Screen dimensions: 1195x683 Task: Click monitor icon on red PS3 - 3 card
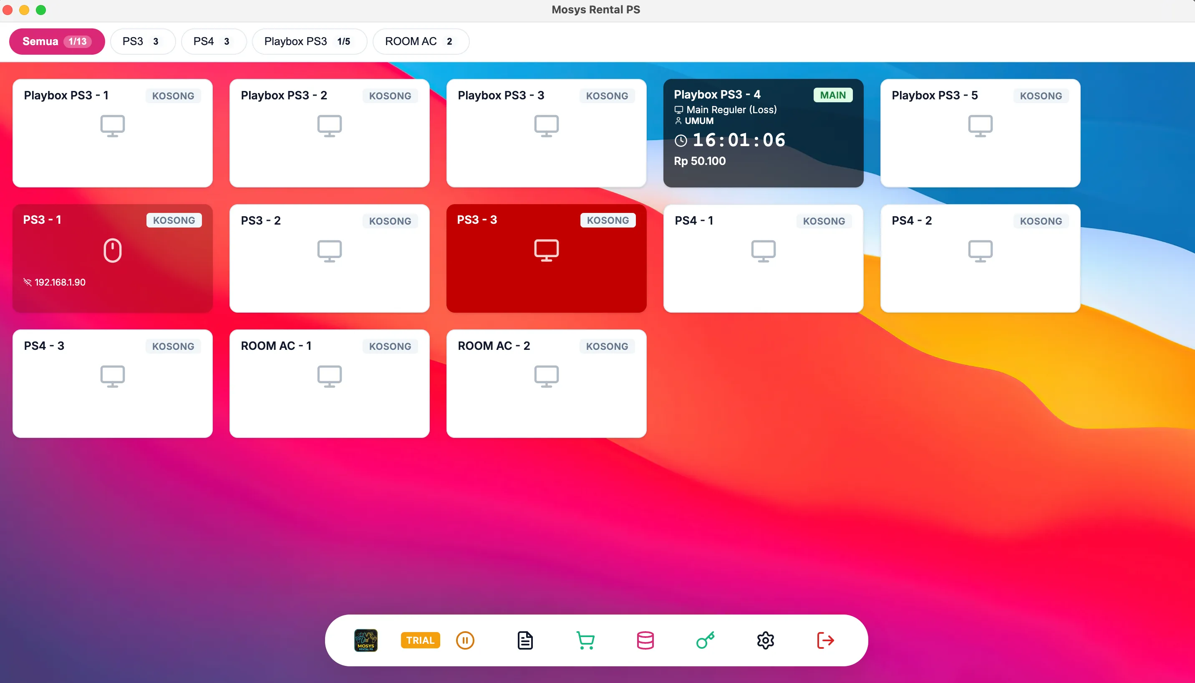tap(546, 250)
